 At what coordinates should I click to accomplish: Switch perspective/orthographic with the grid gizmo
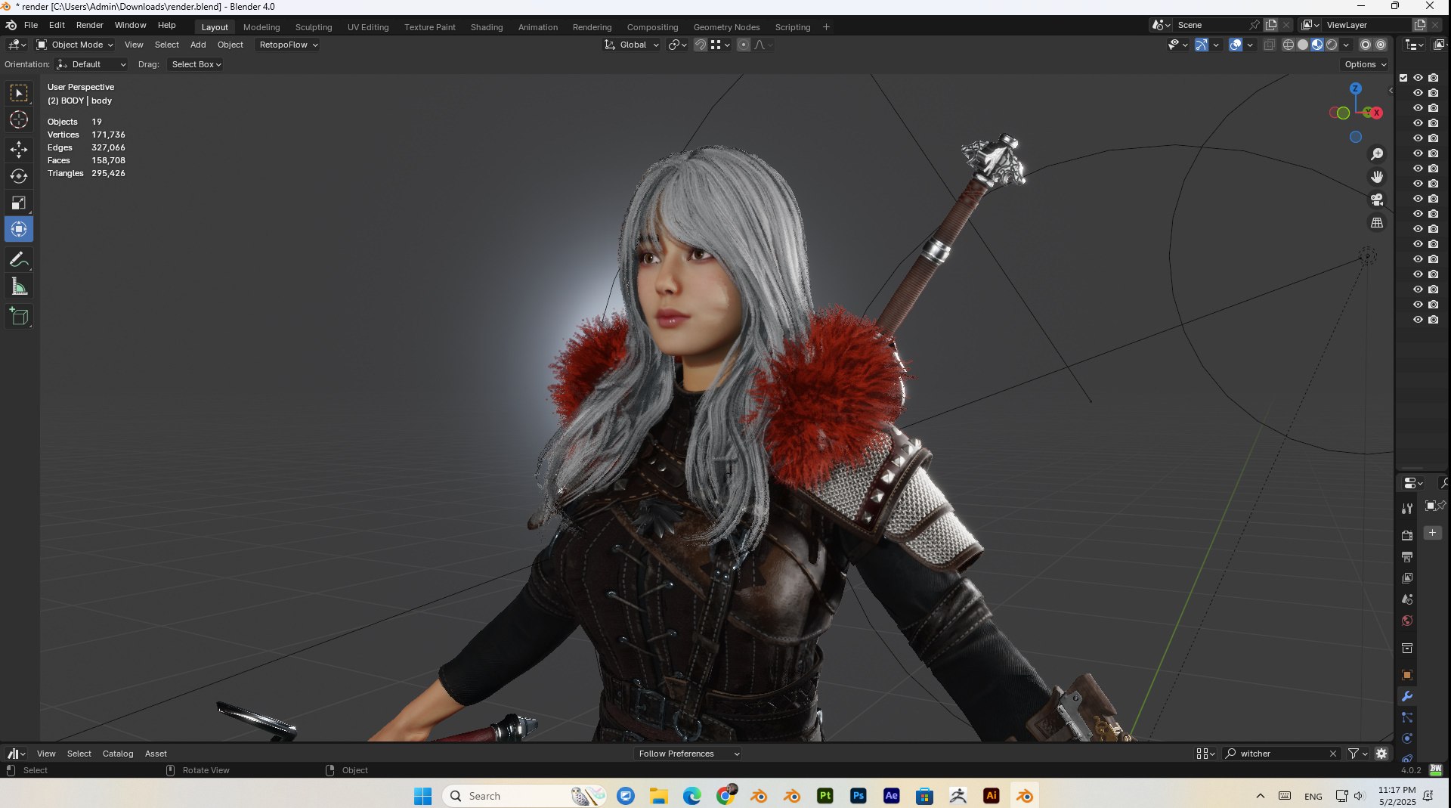click(x=1377, y=222)
